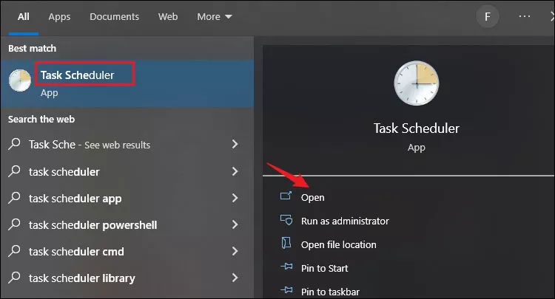Screen dimensions: 555x299
Task: Click the 'task scheduler library' suggestion text
Action: coord(81,278)
